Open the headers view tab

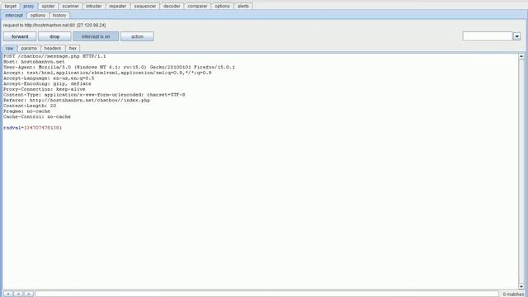coord(53,49)
